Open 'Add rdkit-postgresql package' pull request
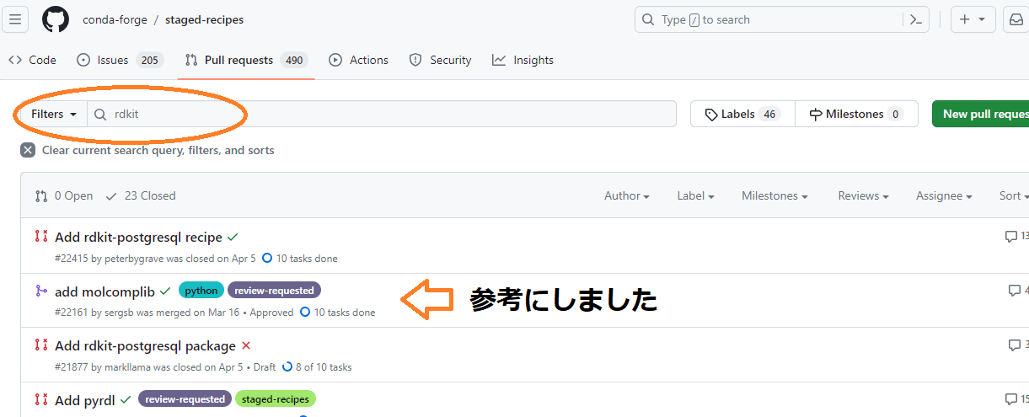 (x=145, y=345)
